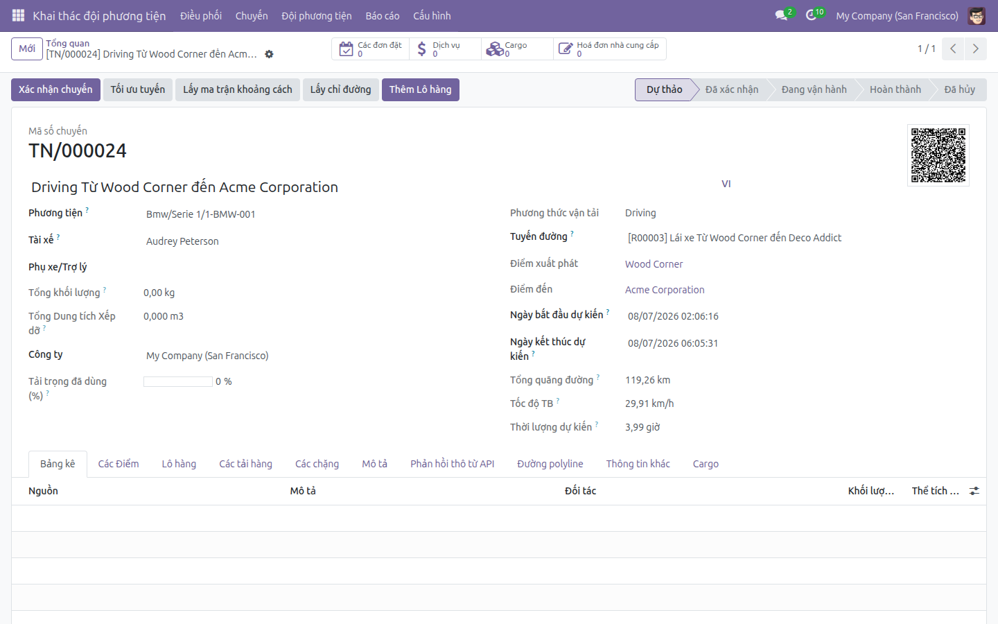Viewport: 998px width, 624px height.
Task: Click the Tải trọng đã dùng progress bar
Action: pyautogui.click(x=178, y=381)
